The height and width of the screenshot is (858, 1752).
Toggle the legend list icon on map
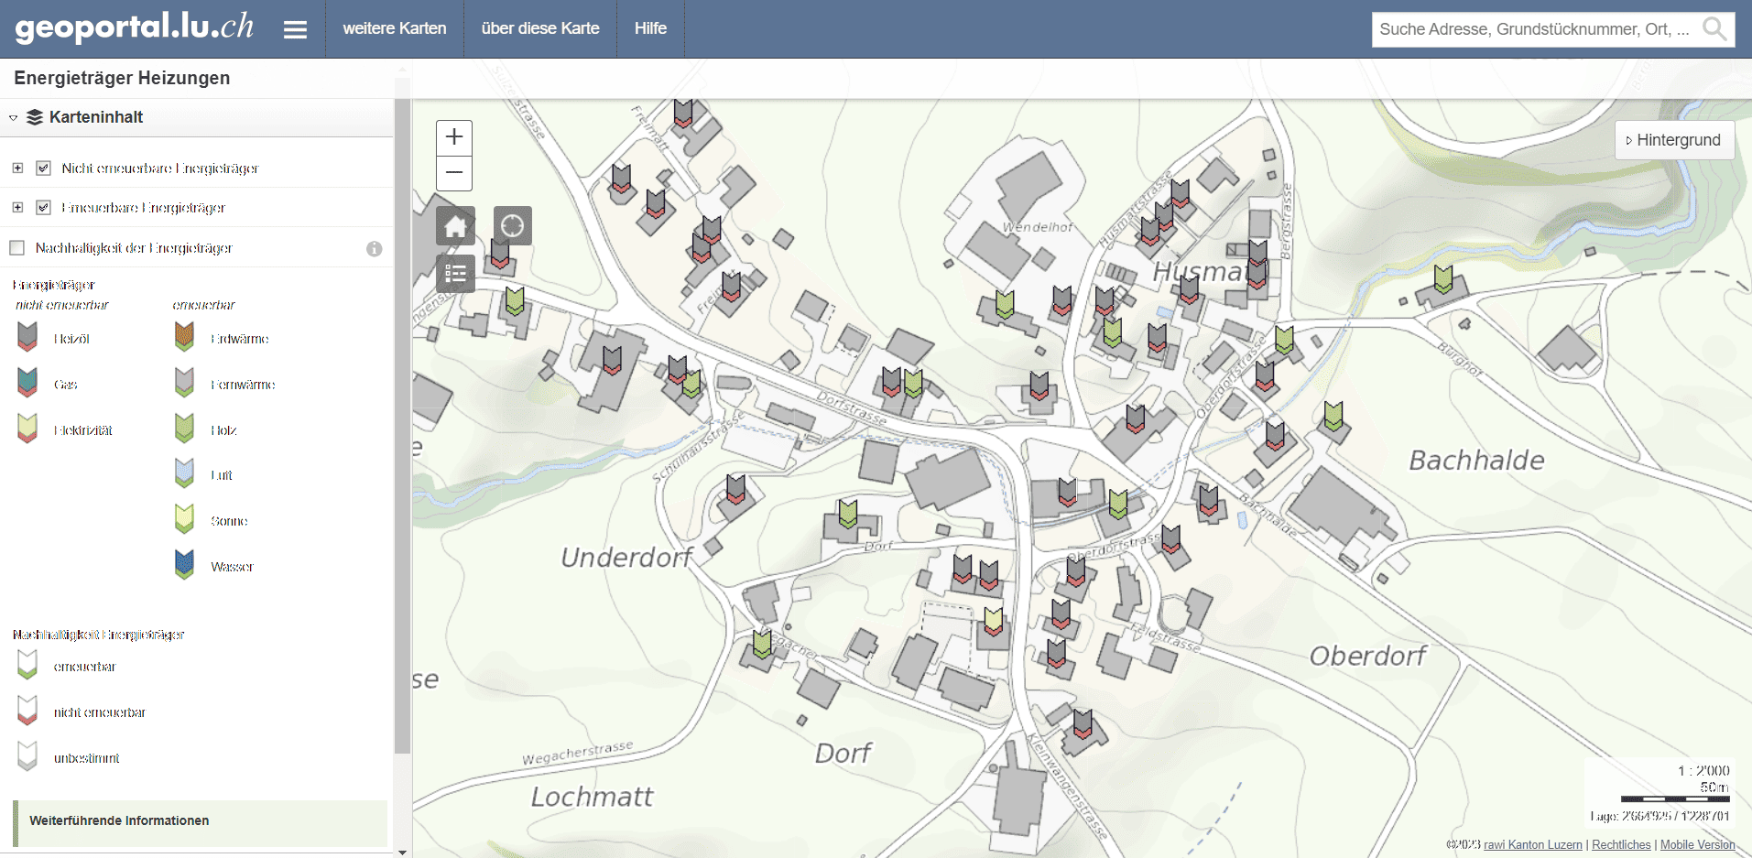pos(455,274)
